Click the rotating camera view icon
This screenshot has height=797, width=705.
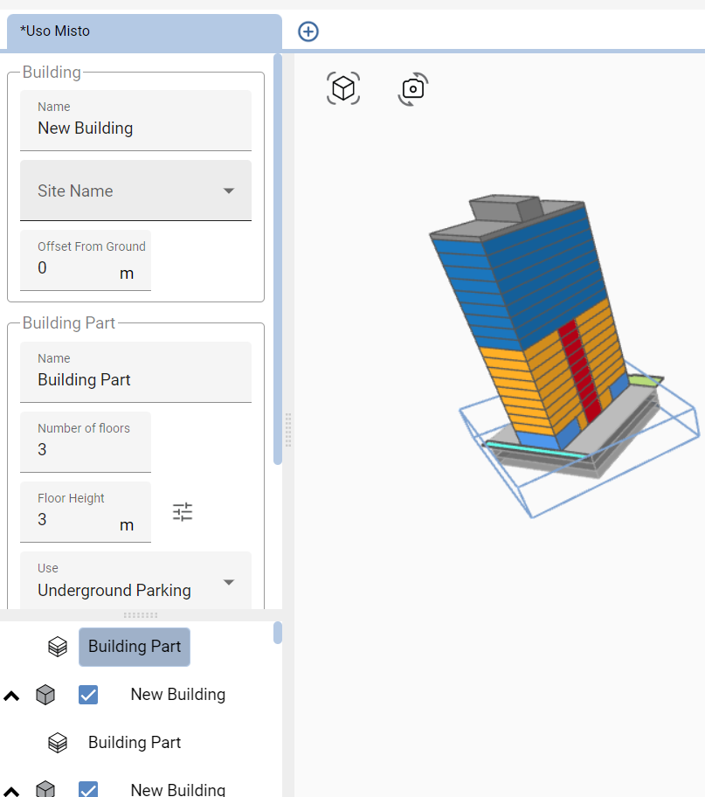412,89
